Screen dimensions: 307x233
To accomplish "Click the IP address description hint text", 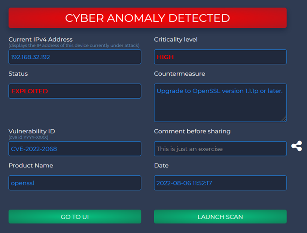I will point(74,45).
